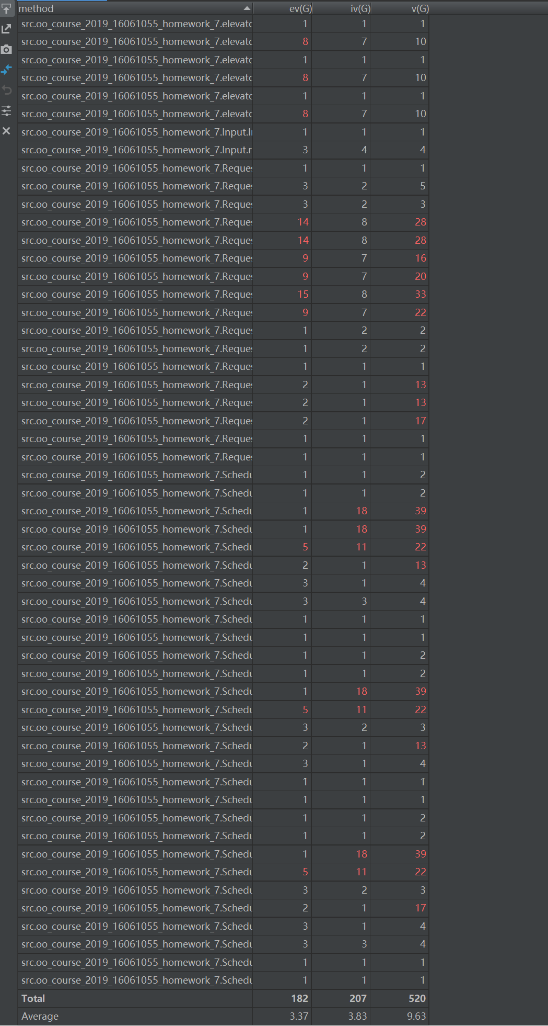548x1026 pixels.
Task: Click the blue compare arrows icon
Action: [x=6, y=69]
